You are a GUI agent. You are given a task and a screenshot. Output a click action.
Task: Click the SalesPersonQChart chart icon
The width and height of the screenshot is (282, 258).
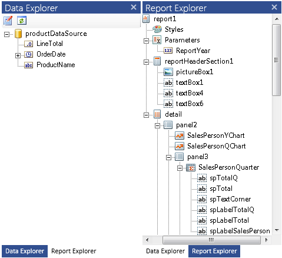pyautogui.click(x=180, y=146)
